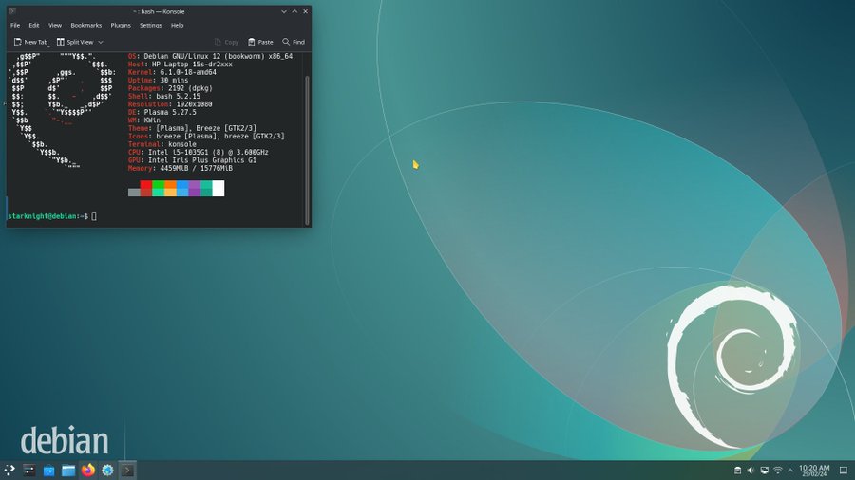The height and width of the screenshot is (480, 855).
Task: Open the KDE application launcher
Action: pyautogui.click(x=9, y=470)
